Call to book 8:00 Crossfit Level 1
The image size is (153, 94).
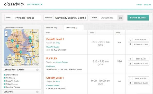(x=139, y=39)
